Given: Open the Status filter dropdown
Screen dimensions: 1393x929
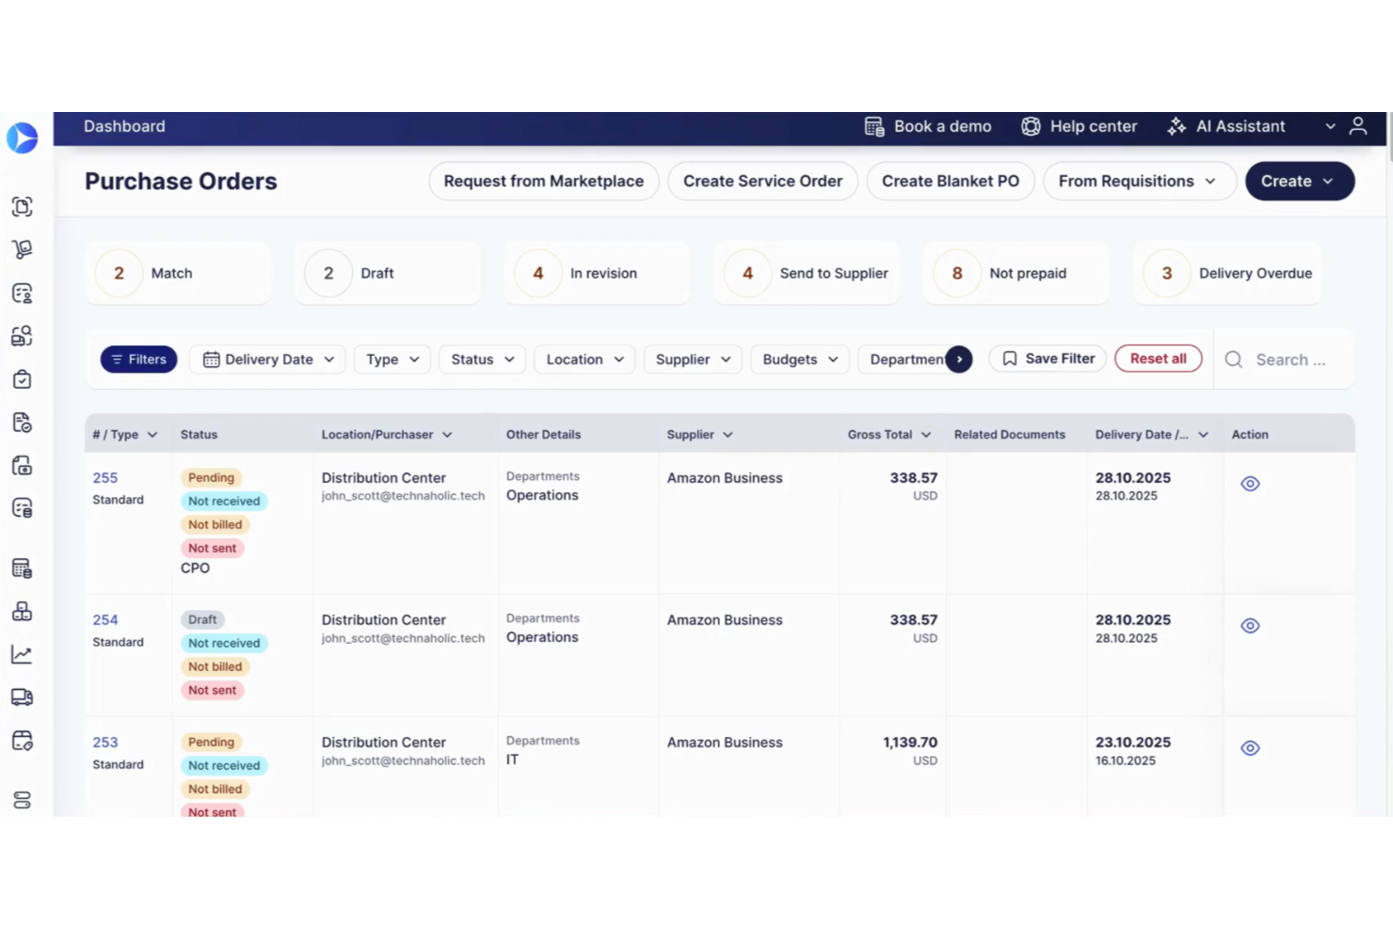Looking at the screenshot, I should pyautogui.click(x=481, y=359).
